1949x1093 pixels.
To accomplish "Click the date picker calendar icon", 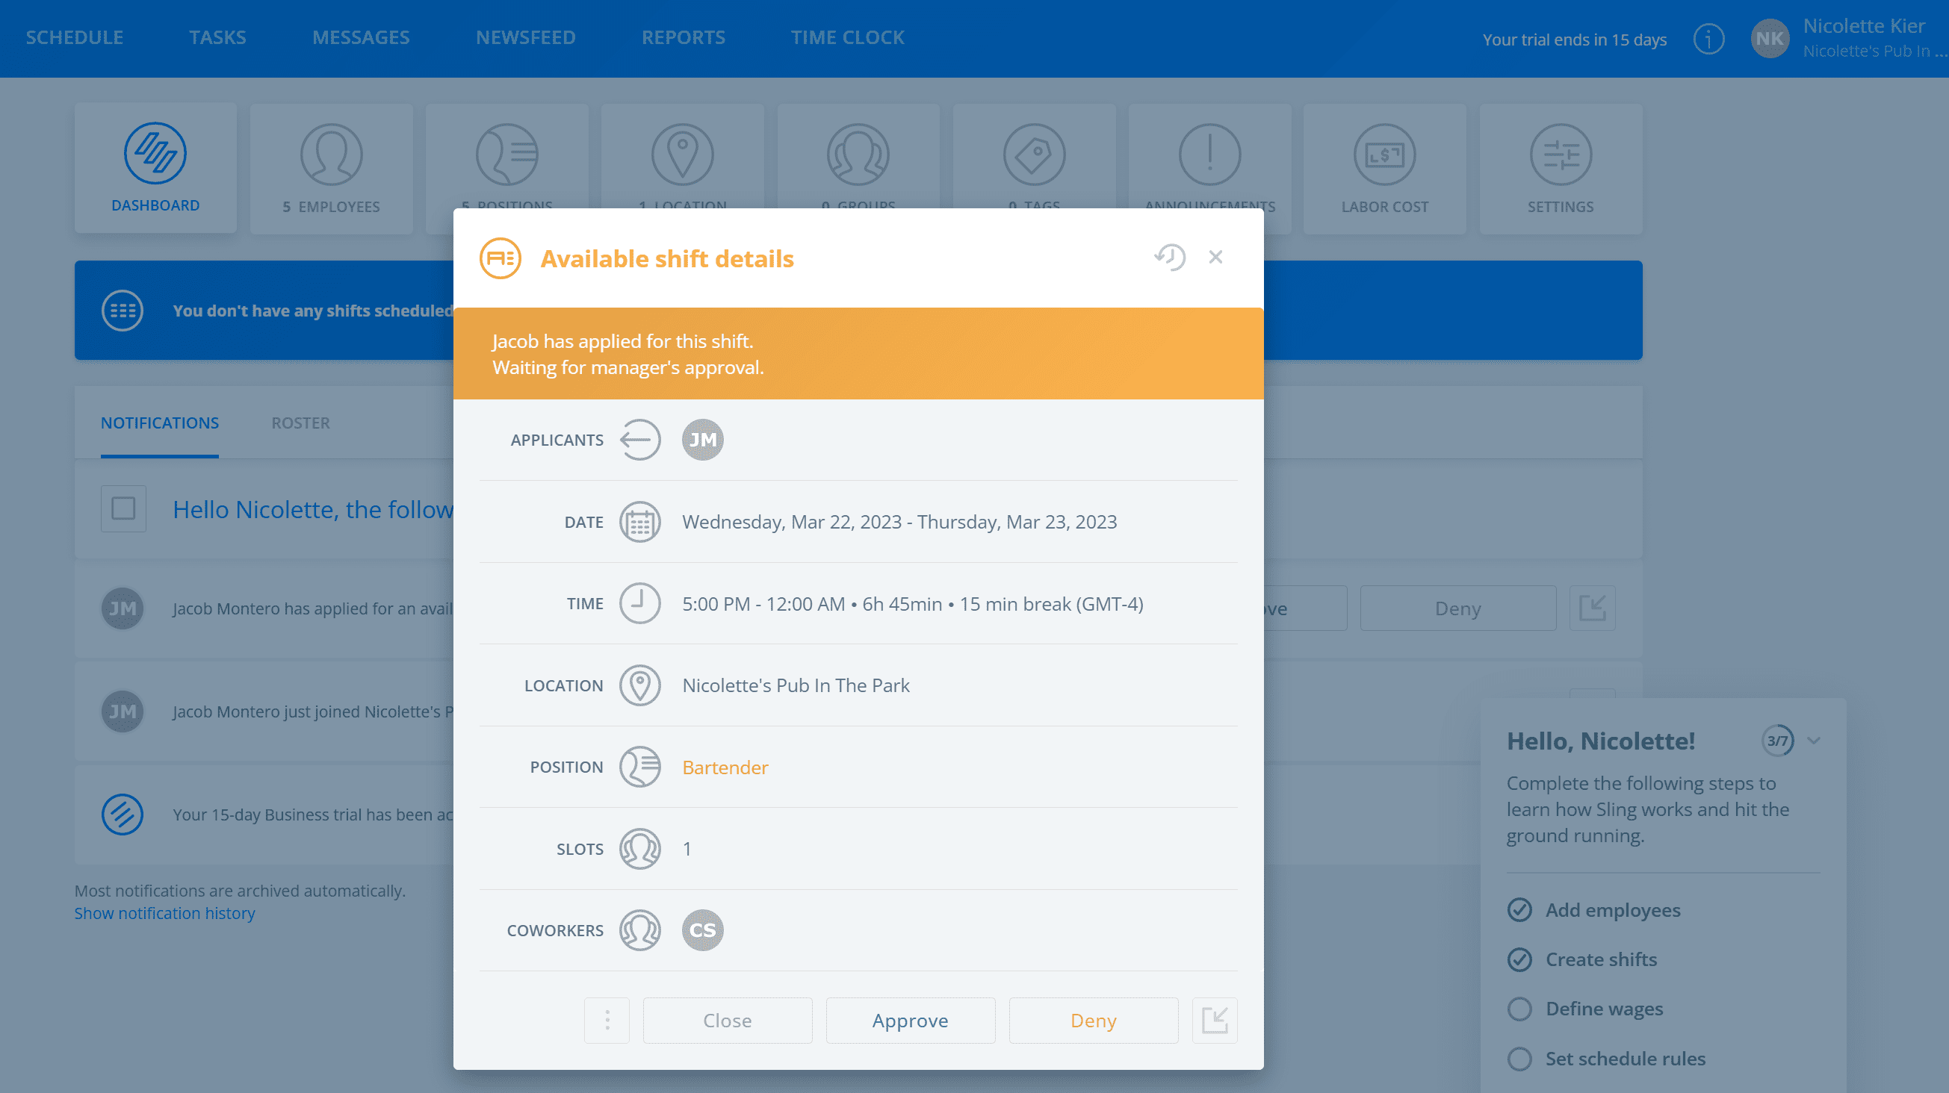I will (639, 520).
